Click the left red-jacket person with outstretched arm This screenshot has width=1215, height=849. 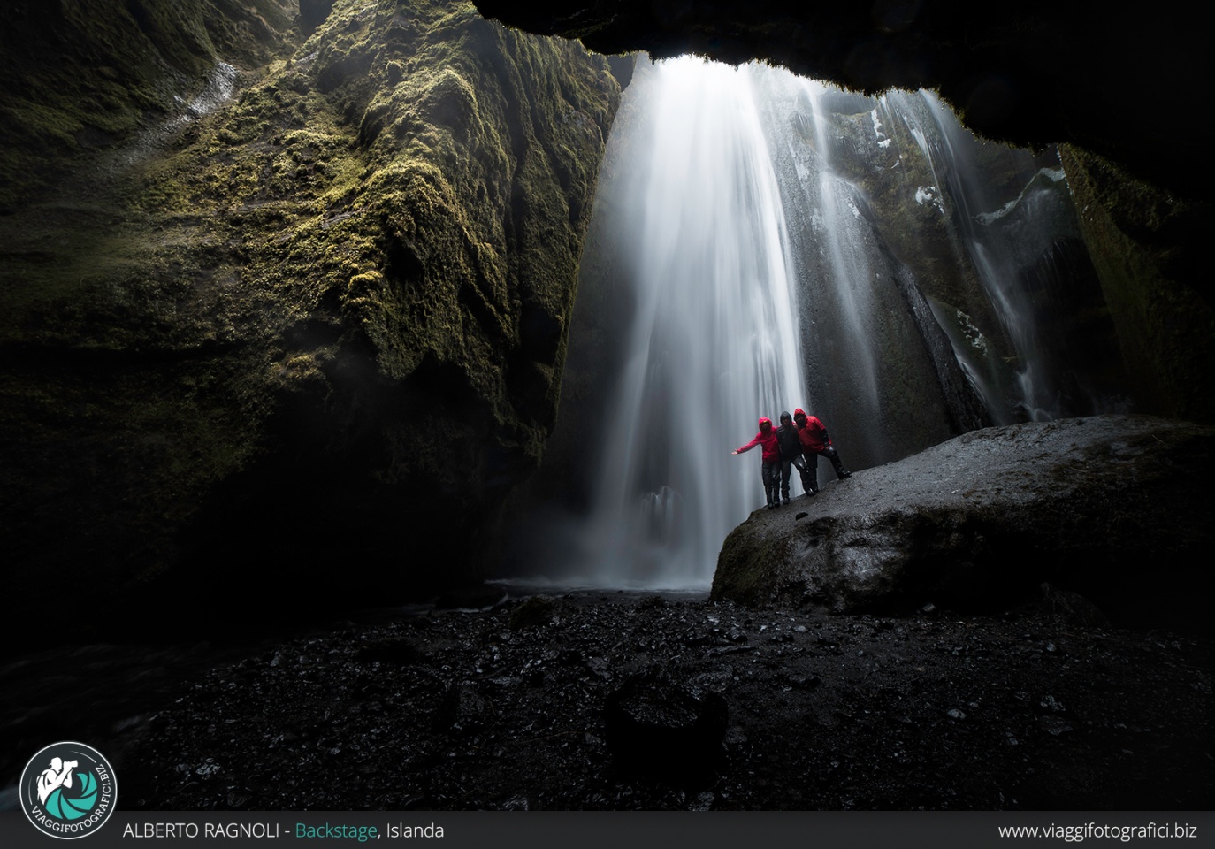click(x=767, y=455)
